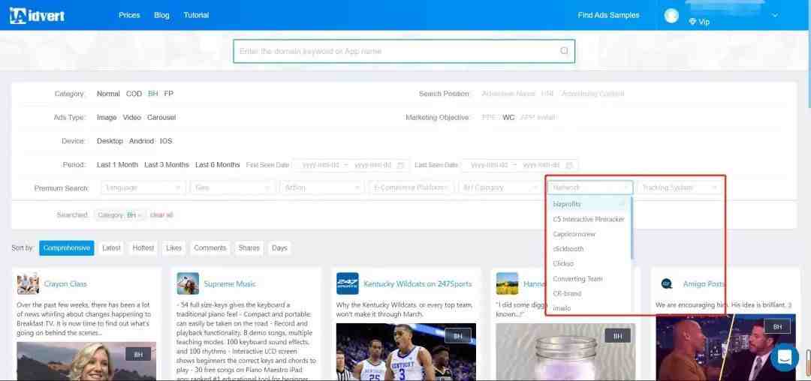Choose C5 Interactive option in Network list
The height and width of the screenshot is (381, 811).
(589, 219)
